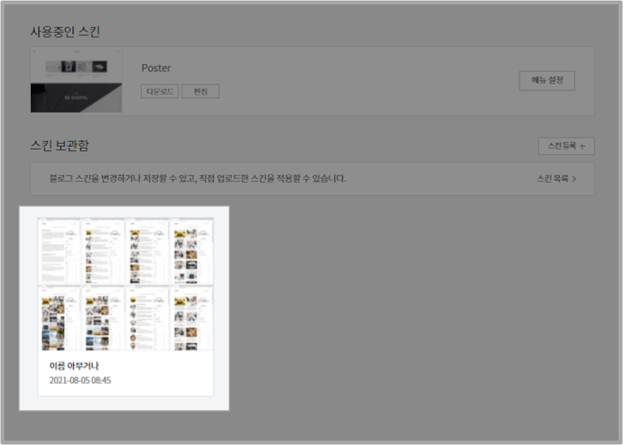Click the Poster skin title text
Image resolution: width=623 pixels, height=445 pixels.
coord(155,68)
